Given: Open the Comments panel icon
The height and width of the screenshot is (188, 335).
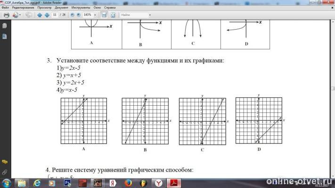Looking at the screenshot, I should pyautogui.click(x=5, y=162).
